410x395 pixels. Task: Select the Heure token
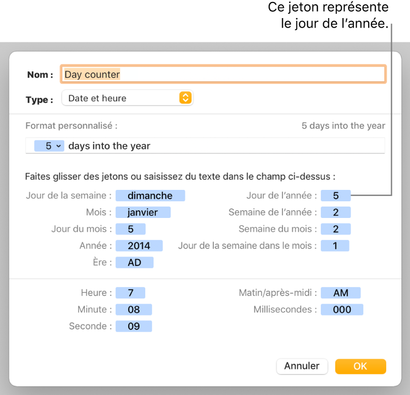click(130, 293)
